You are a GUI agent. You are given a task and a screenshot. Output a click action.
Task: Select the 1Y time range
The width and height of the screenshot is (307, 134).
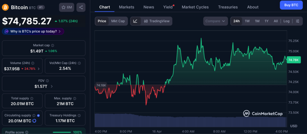[266, 21]
